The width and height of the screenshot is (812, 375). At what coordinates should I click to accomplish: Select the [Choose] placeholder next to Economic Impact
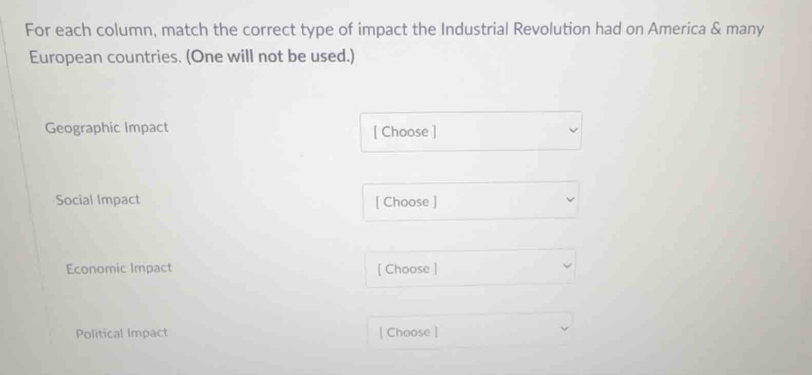(405, 268)
